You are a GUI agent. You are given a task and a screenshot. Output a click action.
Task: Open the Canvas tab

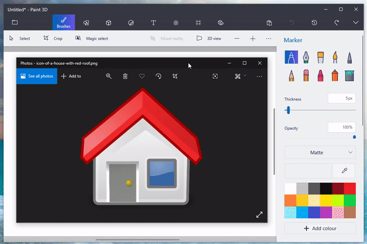[x=198, y=23]
